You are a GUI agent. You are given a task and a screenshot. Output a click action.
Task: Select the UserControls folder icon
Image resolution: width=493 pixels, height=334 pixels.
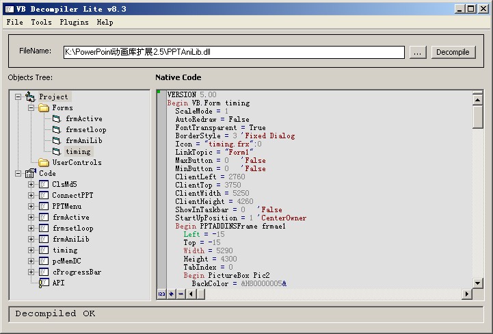tap(44, 163)
